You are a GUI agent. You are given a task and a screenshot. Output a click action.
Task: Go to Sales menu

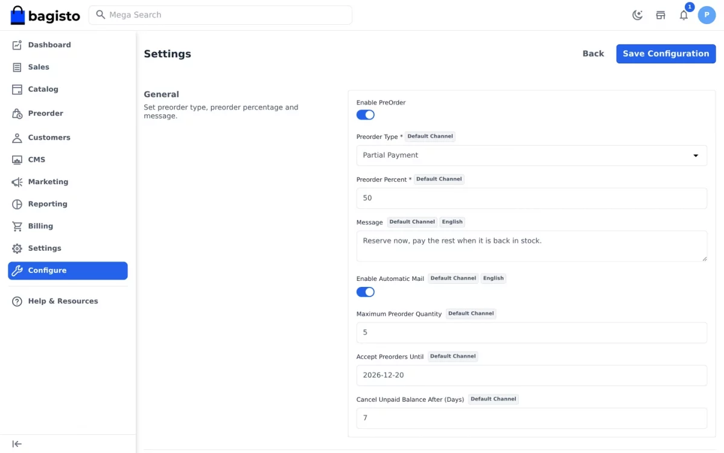[39, 67]
